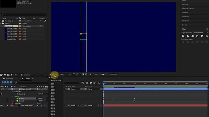
Task: Select 50% zoom option
Action: pyautogui.click(x=52, y=102)
